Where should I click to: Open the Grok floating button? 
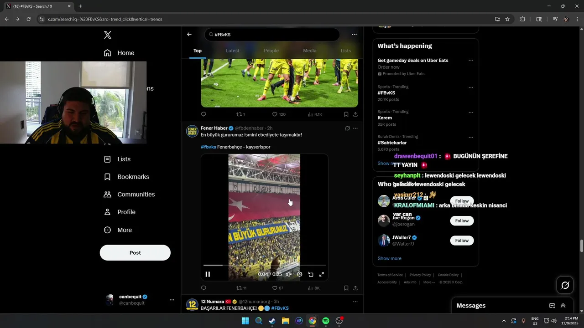point(565,285)
